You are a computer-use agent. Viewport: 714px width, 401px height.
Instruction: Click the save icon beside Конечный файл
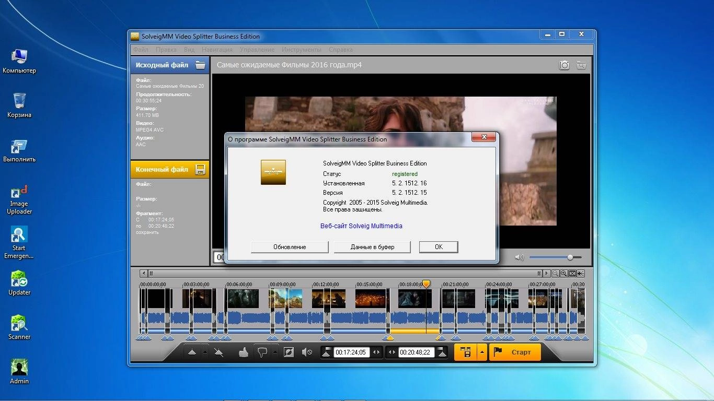pos(200,169)
